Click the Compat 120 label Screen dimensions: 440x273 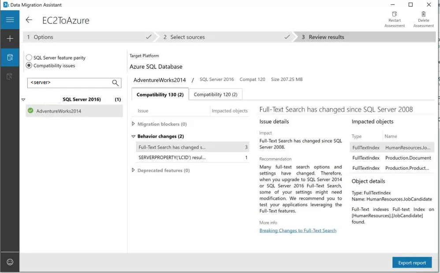click(252, 79)
